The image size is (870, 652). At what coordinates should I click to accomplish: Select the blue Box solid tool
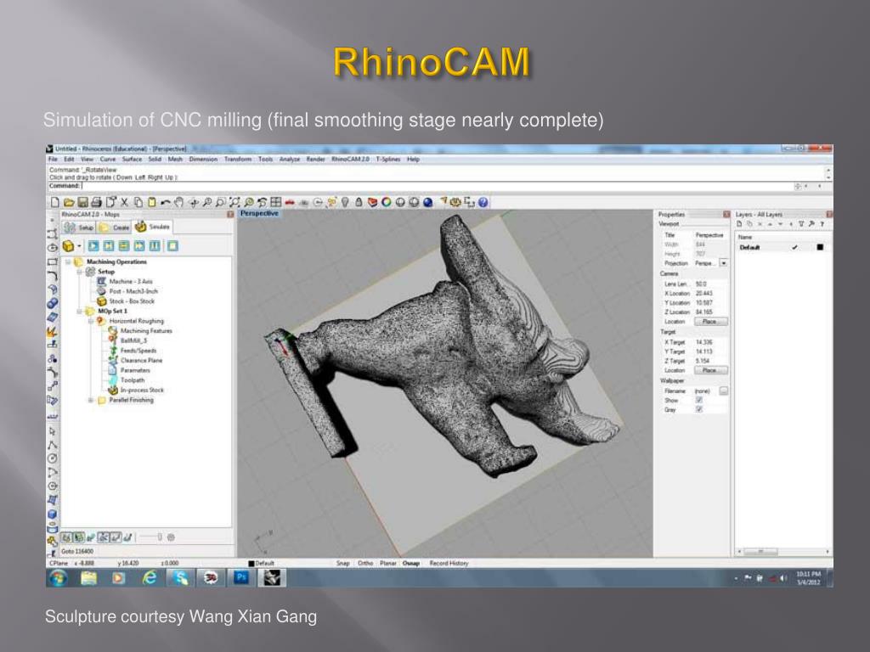[52, 514]
